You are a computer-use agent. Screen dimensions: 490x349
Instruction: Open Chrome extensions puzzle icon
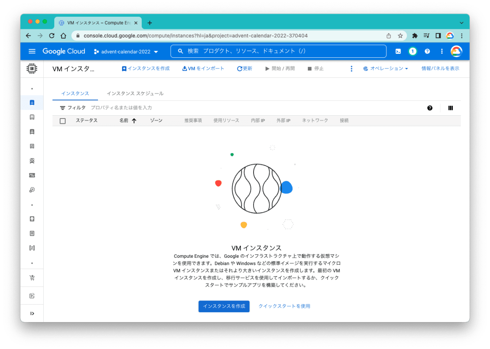pyautogui.click(x=415, y=36)
